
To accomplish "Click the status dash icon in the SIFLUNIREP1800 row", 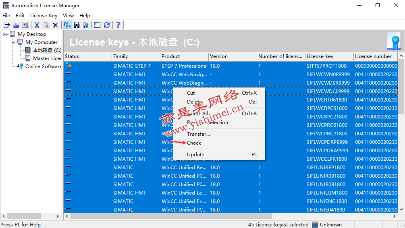I will coord(69,166).
